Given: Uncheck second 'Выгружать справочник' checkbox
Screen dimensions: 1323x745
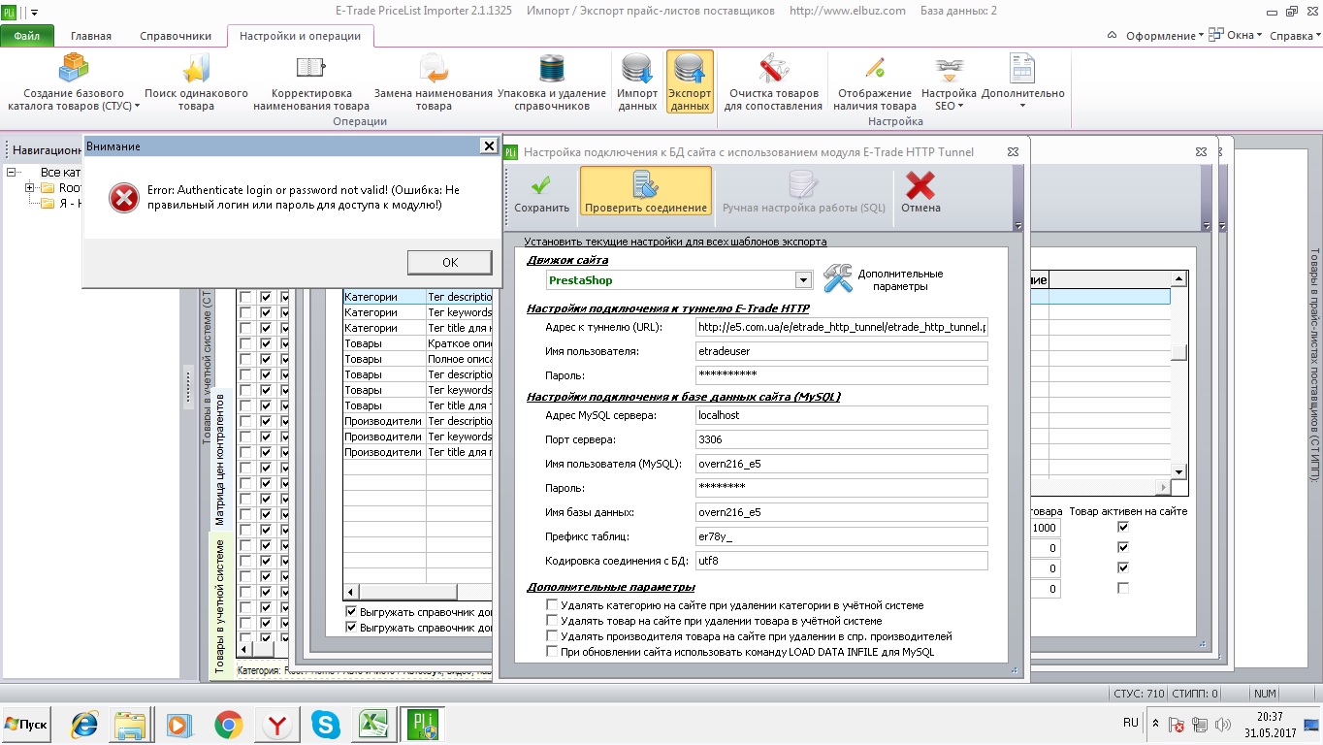Looking at the screenshot, I should point(352,628).
